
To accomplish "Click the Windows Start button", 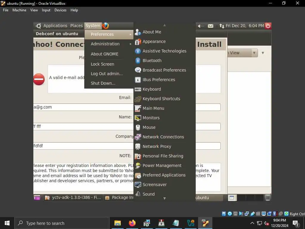I will pyautogui.click(x=7, y=223).
